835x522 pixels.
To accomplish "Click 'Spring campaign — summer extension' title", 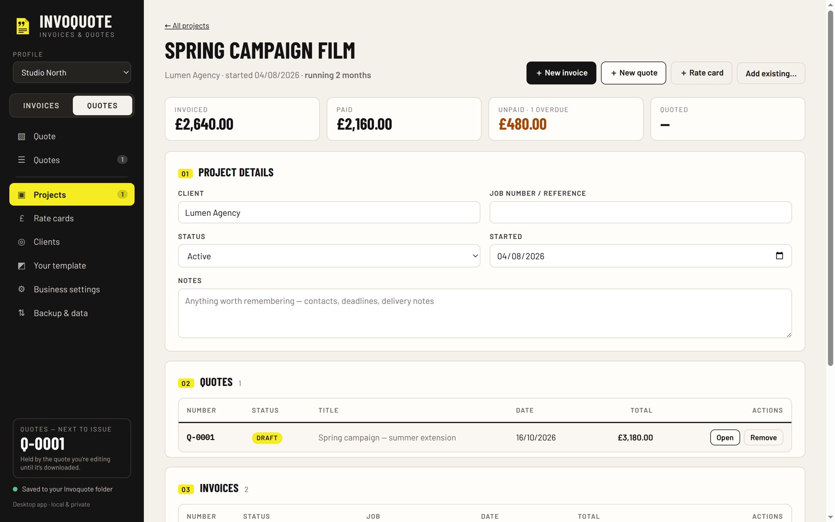I will click(x=387, y=438).
